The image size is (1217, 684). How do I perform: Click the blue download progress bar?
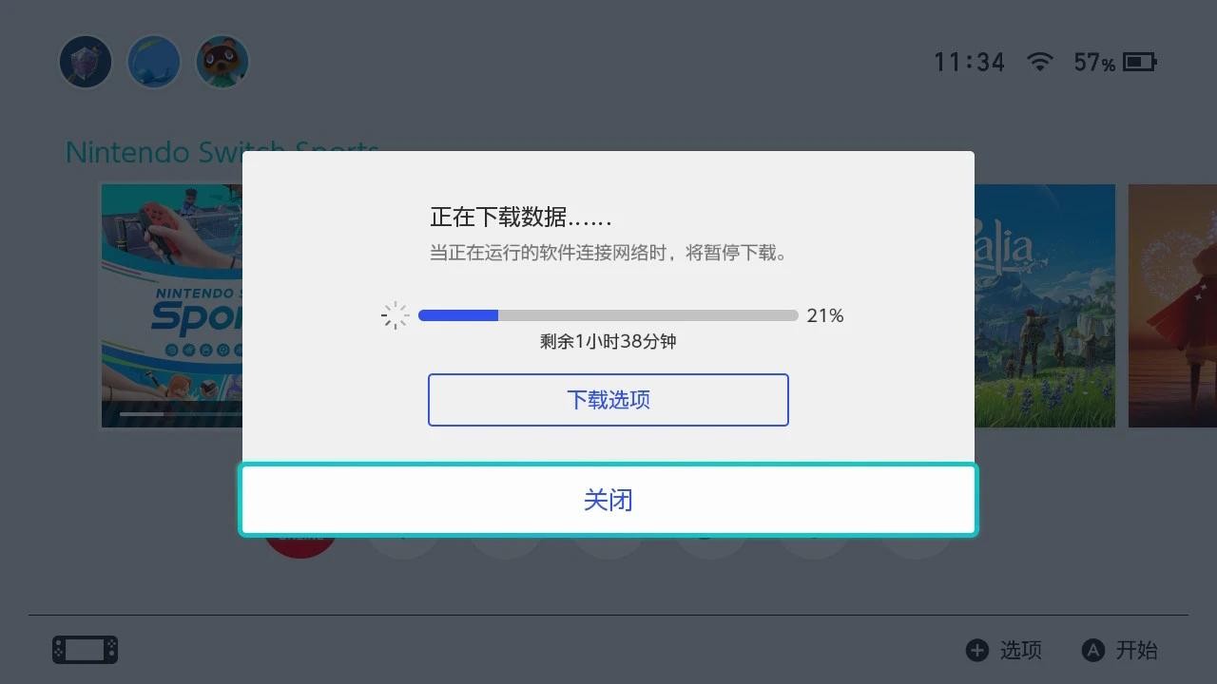click(x=608, y=315)
